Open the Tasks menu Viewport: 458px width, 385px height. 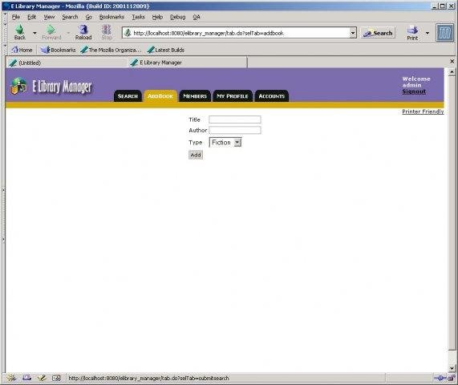pos(138,17)
